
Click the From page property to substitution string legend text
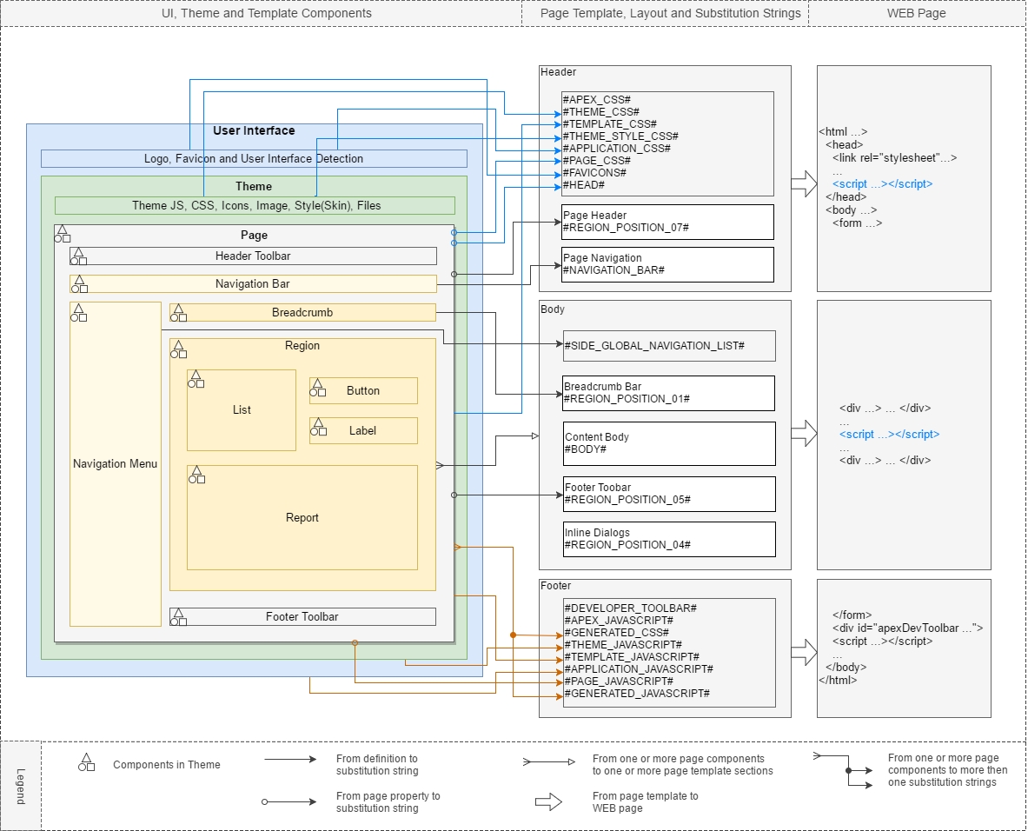(x=388, y=802)
